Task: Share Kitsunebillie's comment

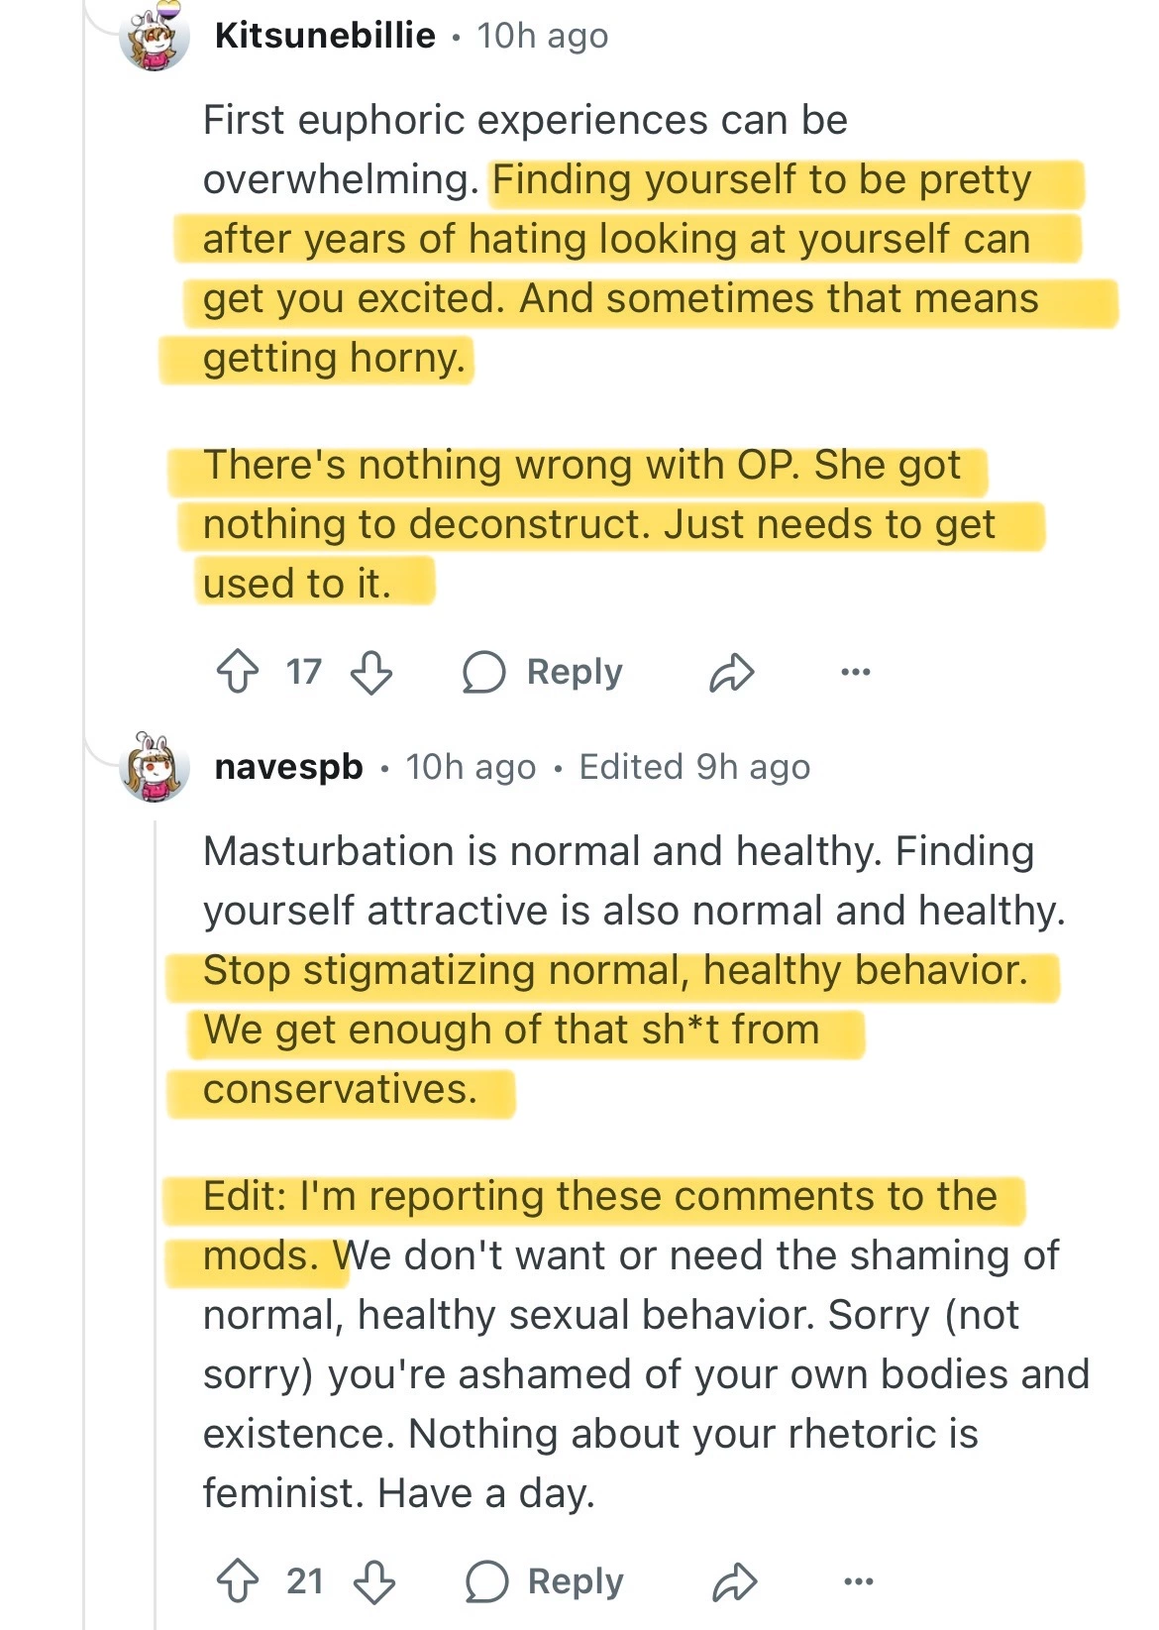Action: [x=732, y=672]
